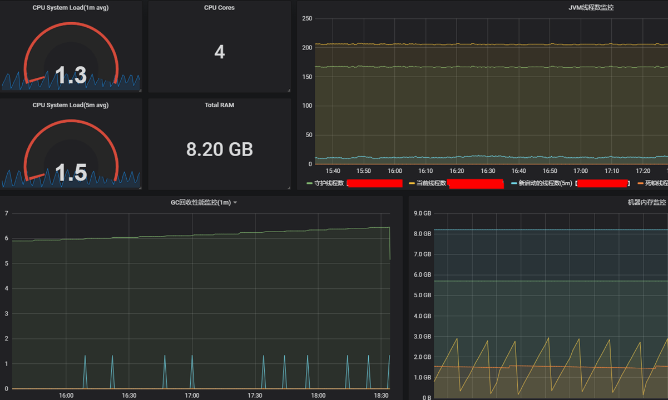The width and height of the screenshot is (668, 400).
Task: Click the CPU Cores panel title
Action: tap(219, 8)
